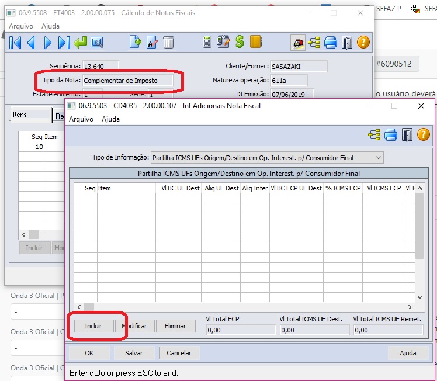Click the add new document icon
This screenshot has height=381, width=437.
pos(136,42)
